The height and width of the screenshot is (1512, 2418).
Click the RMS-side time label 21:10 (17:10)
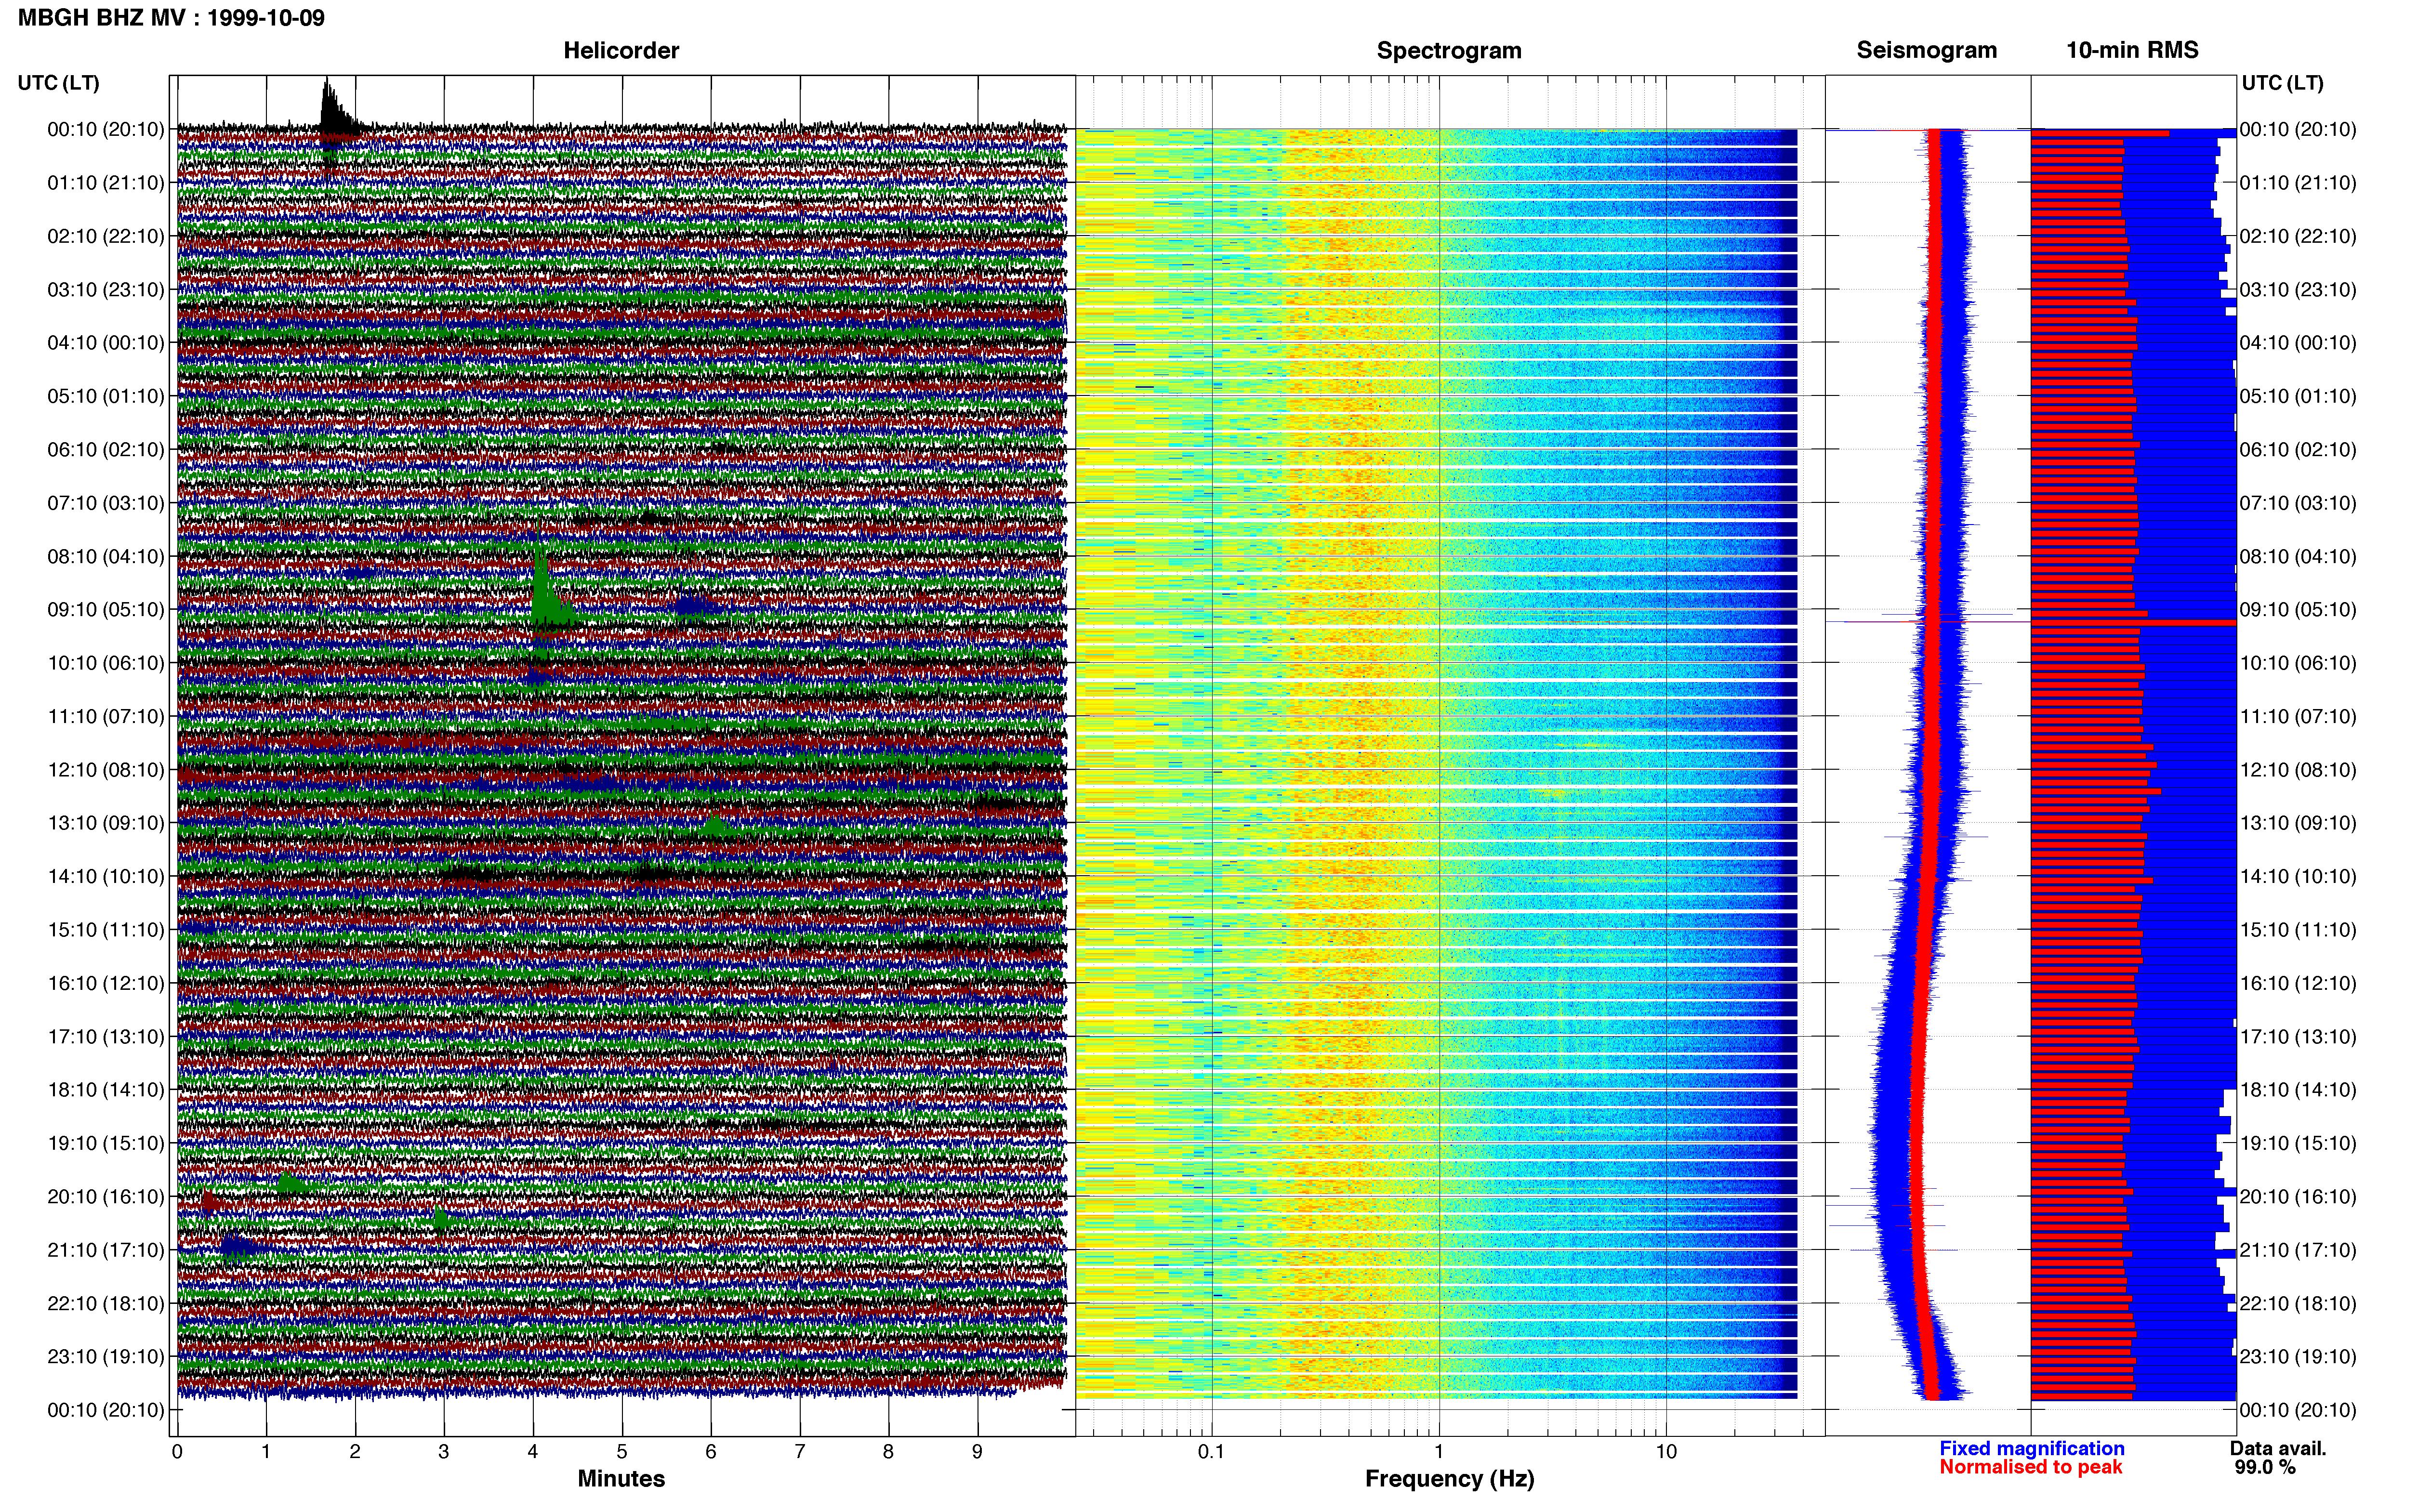pyautogui.click(x=2298, y=1250)
